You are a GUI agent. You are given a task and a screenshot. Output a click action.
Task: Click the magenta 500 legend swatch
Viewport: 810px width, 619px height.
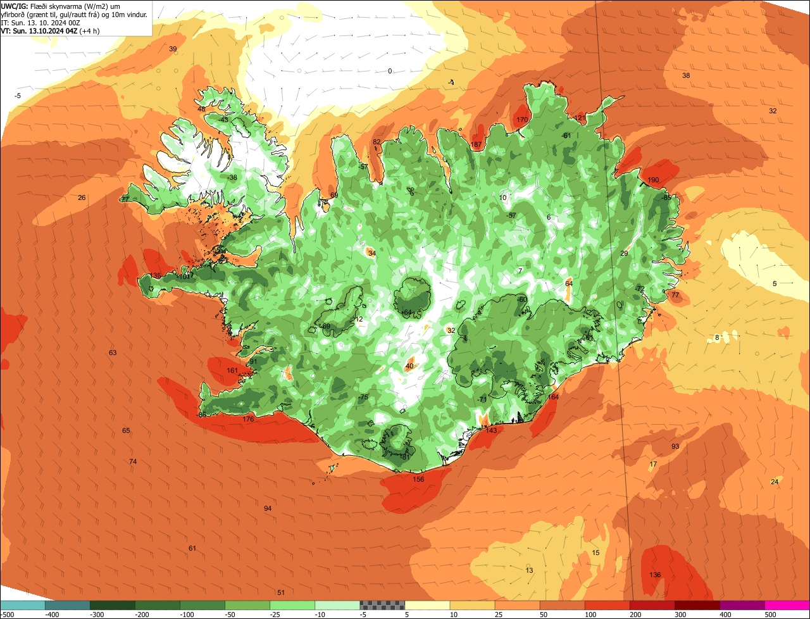pyautogui.click(x=787, y=605)
